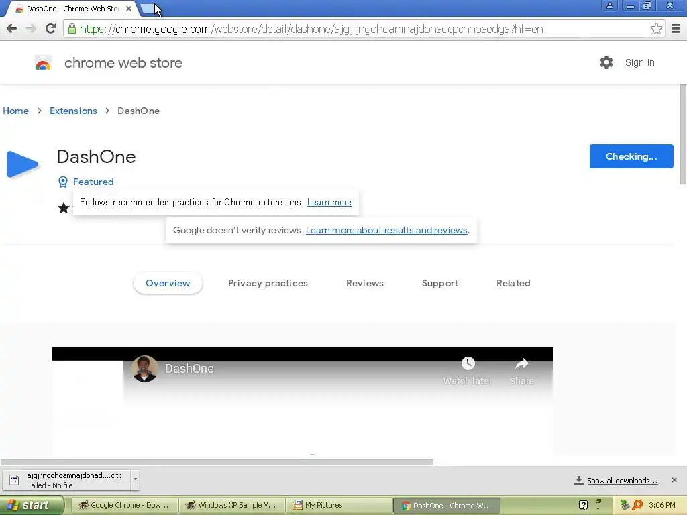Click the Featured label text

click(93, 182)
